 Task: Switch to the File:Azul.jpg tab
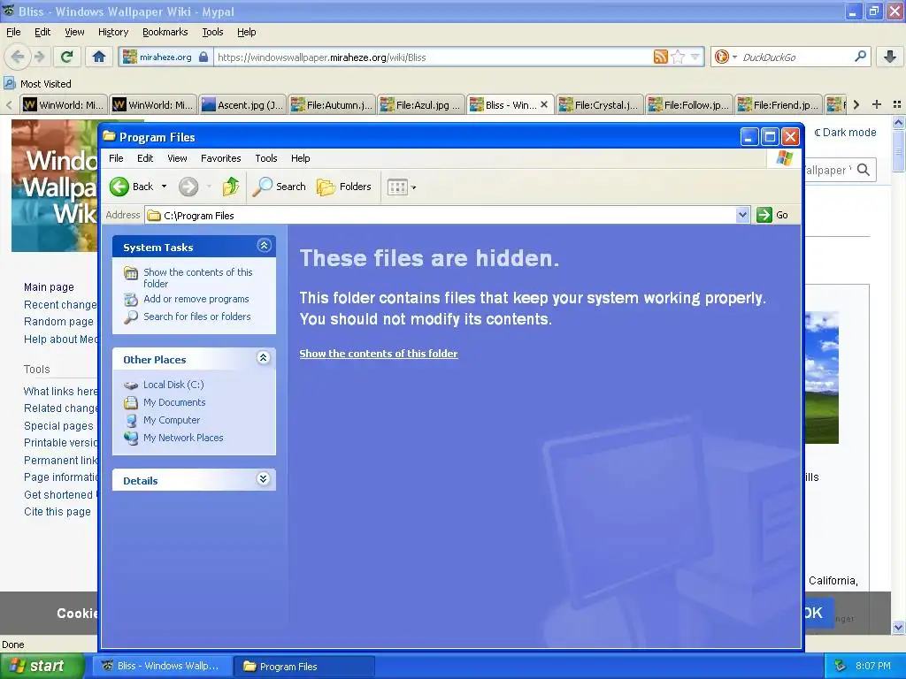[421, 104]
